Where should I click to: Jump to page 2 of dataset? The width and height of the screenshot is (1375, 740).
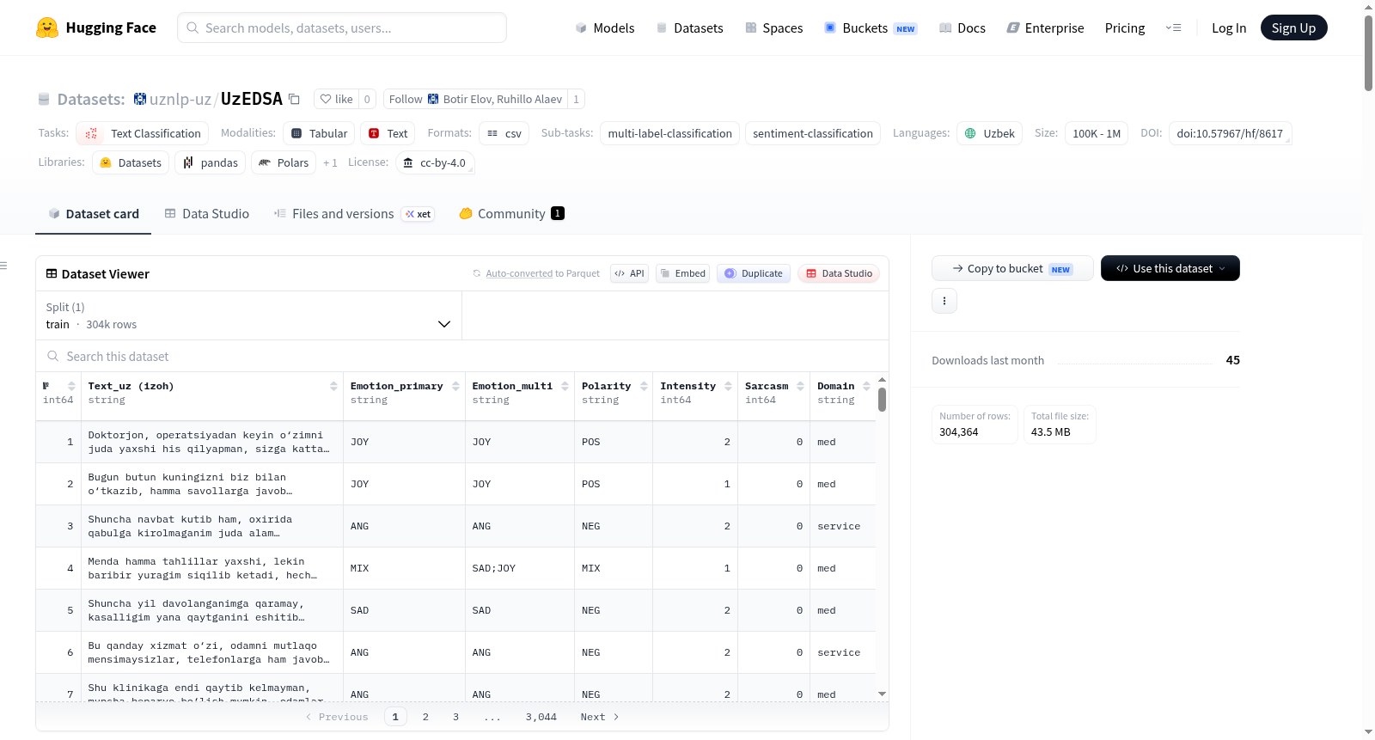click(x=425, y=717)
